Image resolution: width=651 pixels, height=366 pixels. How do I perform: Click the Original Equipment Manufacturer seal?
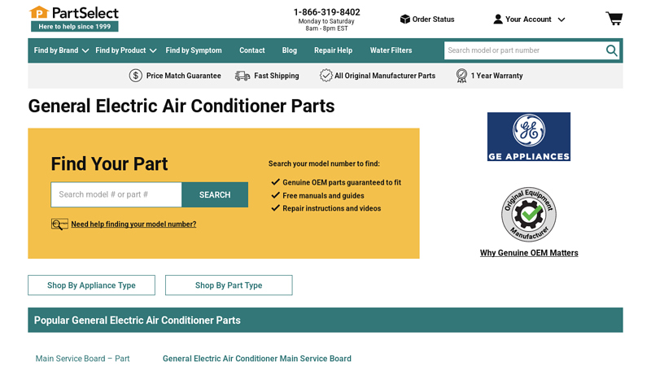(x=528, y=214)
